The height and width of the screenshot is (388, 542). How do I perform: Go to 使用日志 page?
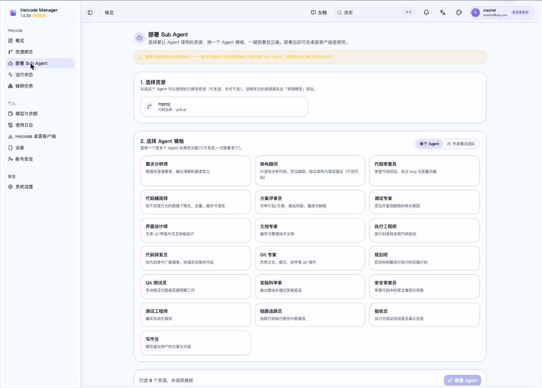pos(40,125)
